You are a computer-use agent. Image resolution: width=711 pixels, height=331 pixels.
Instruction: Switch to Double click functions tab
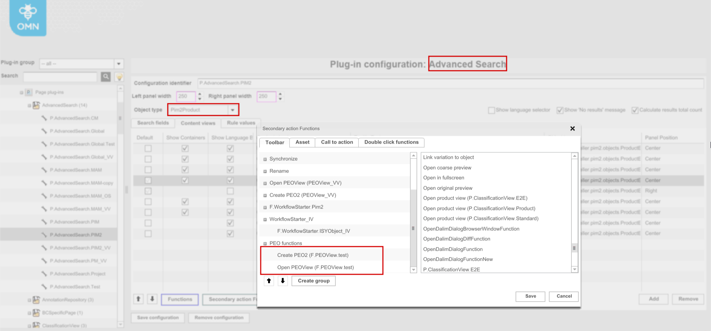(391, 142)
